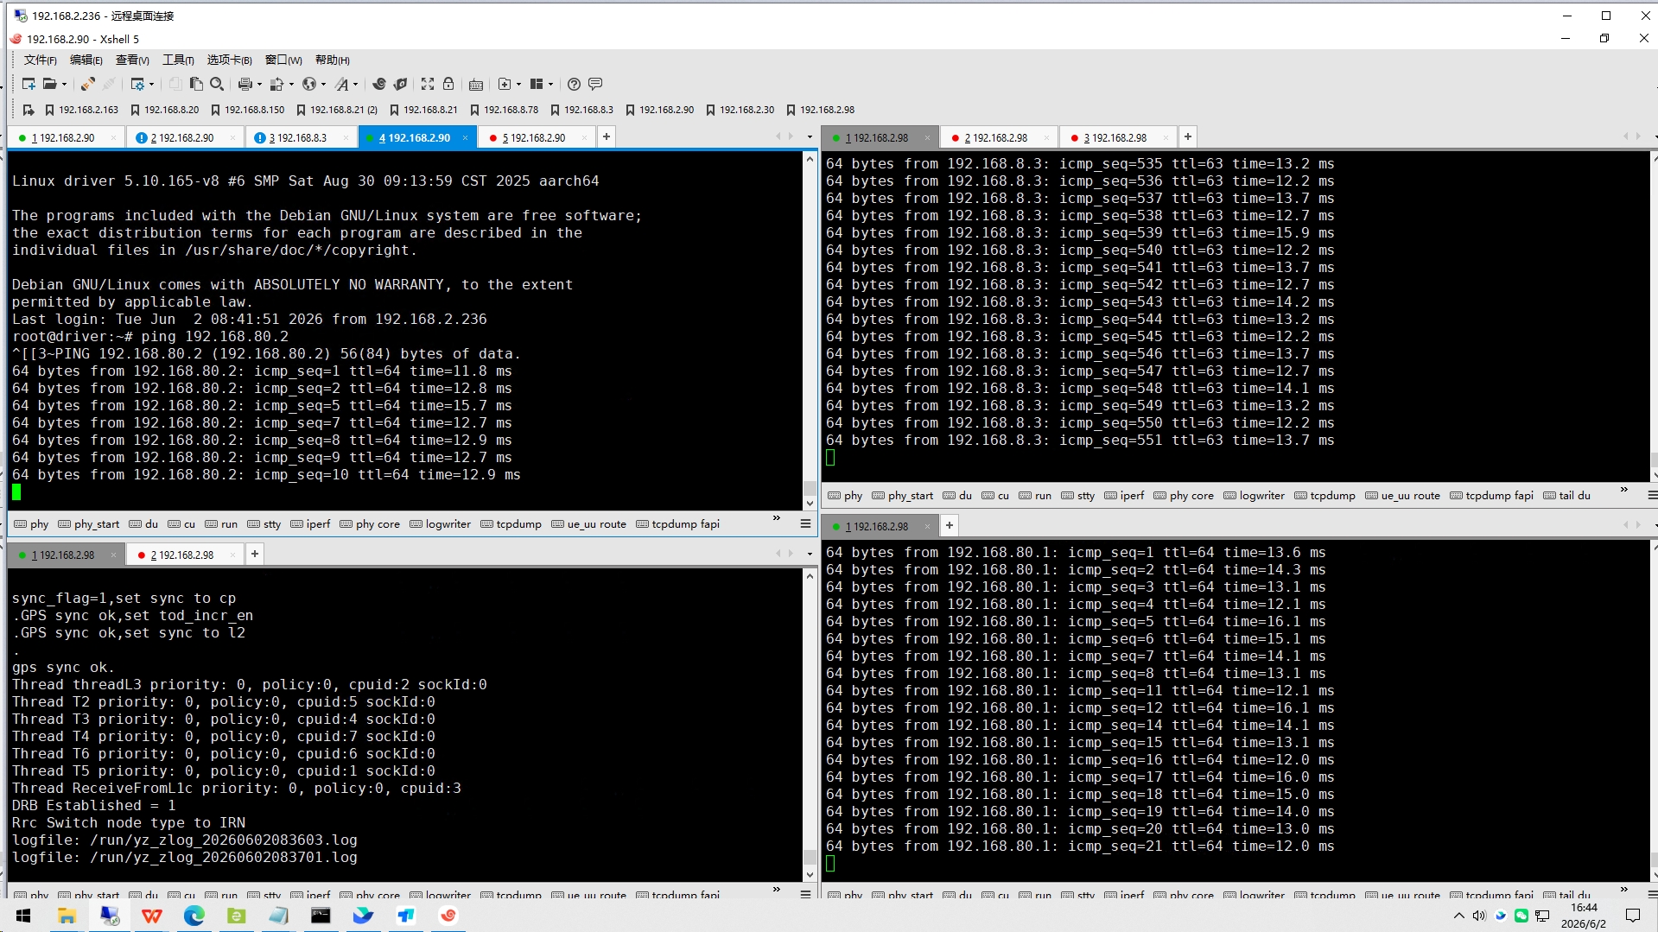The width and height of the screenshot is (1658, 932).
Task: Expand the file transfer dropdown arrow
Action: tap(291, 84)
